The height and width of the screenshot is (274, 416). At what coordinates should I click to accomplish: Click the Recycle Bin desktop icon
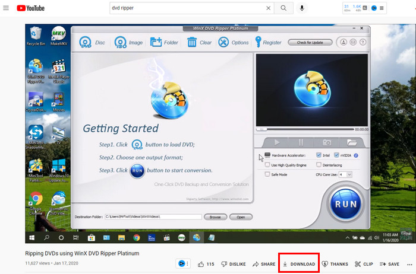36,36
